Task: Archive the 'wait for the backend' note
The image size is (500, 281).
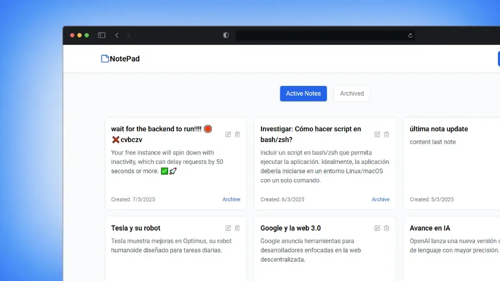Action: click(231, 199)
